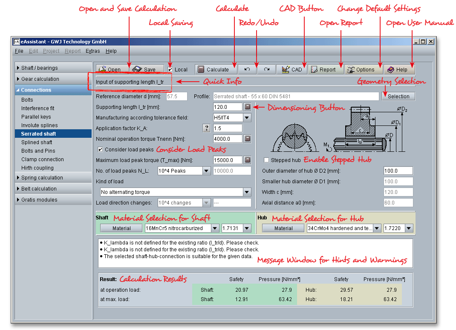Expand the Gear calculation section
The image size is (456, 330).
click(53, 79)
